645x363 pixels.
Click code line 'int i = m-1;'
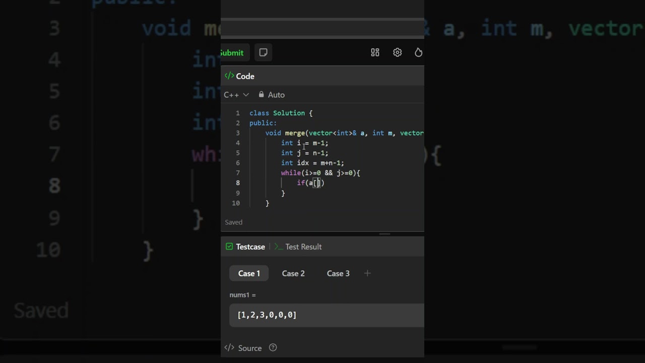click(x=304, y=143)
